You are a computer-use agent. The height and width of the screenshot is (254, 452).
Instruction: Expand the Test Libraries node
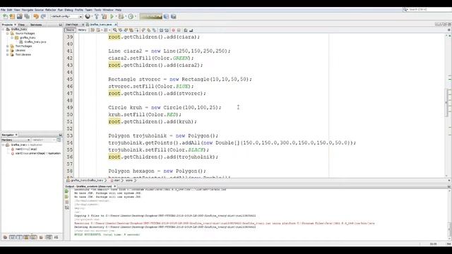[8, 54]
